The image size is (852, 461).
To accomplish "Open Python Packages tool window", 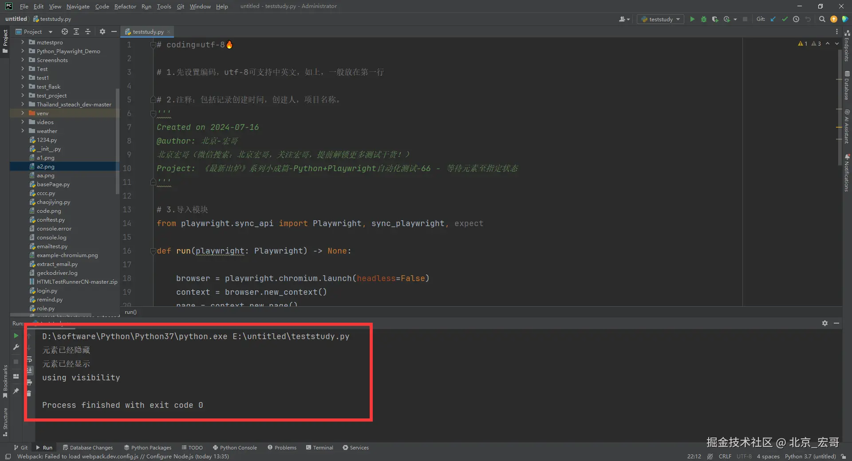I will click(x=148, y=447).
